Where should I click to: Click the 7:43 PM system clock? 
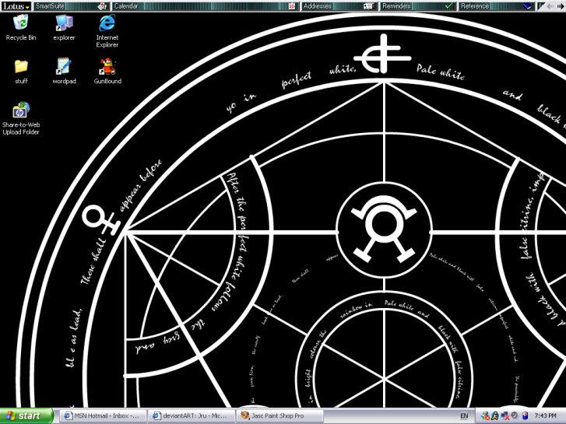546,416
